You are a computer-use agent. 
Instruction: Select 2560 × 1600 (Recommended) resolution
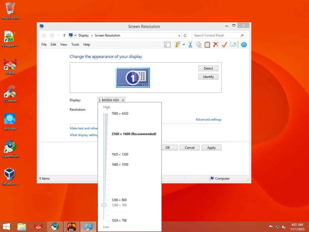tap(134, 134)
